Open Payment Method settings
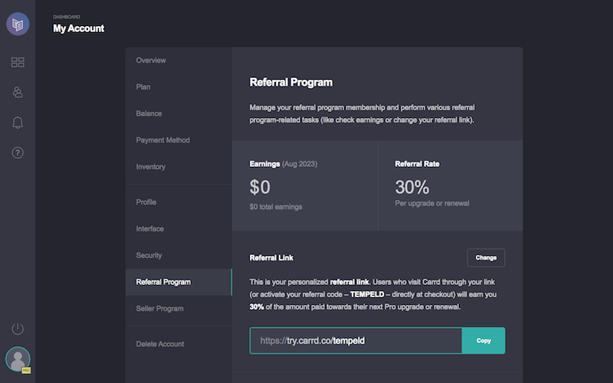This screenshot has width=613, height=383. [163, 140]
